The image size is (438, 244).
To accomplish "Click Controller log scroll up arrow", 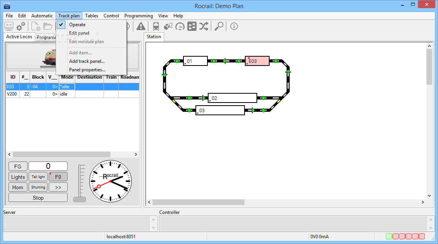I will click(430, 220).
